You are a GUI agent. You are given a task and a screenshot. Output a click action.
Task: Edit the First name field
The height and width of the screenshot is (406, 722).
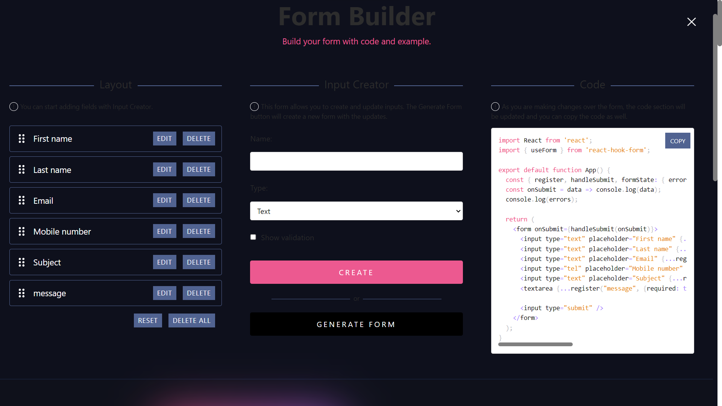coord(164,138)
